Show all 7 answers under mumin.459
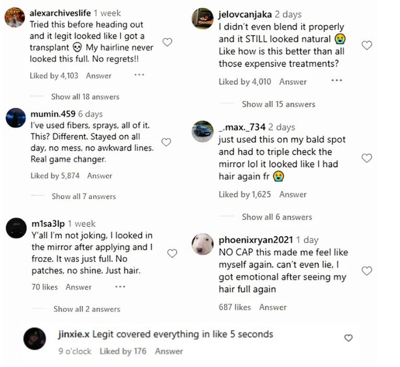 click(x=83, y=196)
